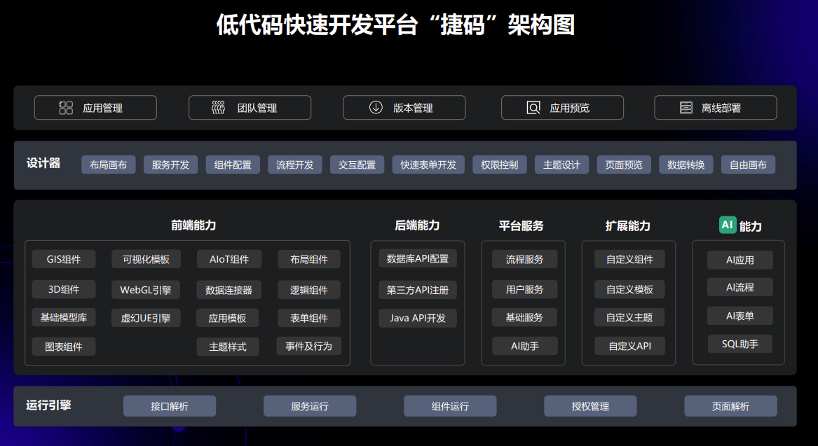Click the 前端能力 heading
Image resolution: width=818 pixels, height=446 pixels.
point(193,225)
